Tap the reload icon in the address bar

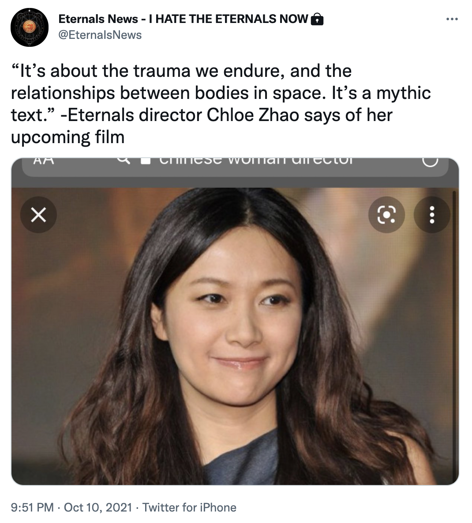point(430,161)
